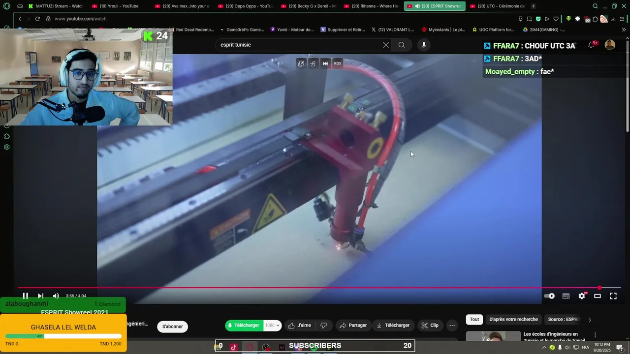
Task: Toggle subtitles on the player
Action: (x=566, y=296)
